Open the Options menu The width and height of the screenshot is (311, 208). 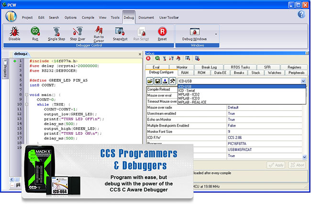70,17
